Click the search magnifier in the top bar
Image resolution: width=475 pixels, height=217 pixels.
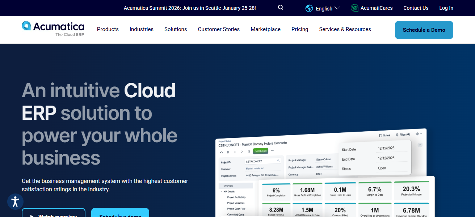(x=281, y=8)
